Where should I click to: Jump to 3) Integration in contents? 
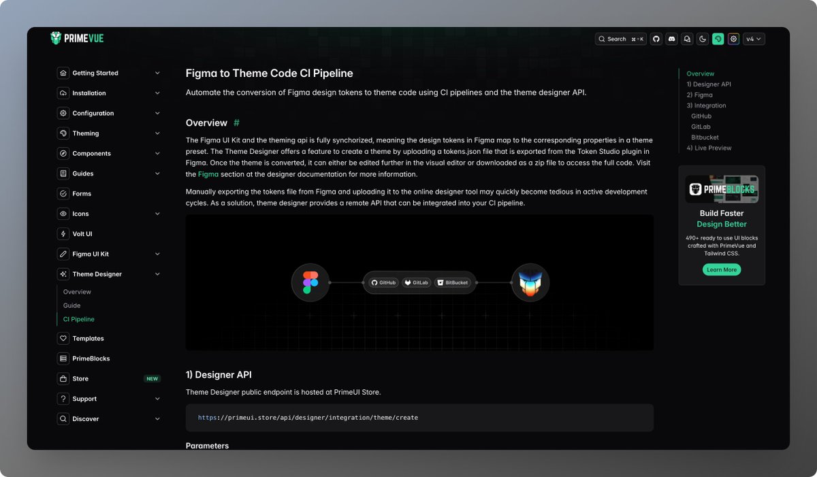coord(706,105)
